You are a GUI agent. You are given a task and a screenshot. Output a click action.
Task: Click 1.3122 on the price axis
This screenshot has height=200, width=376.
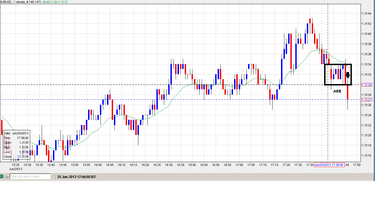coord(367,125)
